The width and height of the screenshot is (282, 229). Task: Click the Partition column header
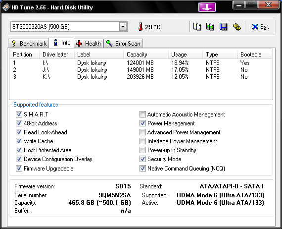click(x=25, y=55)
